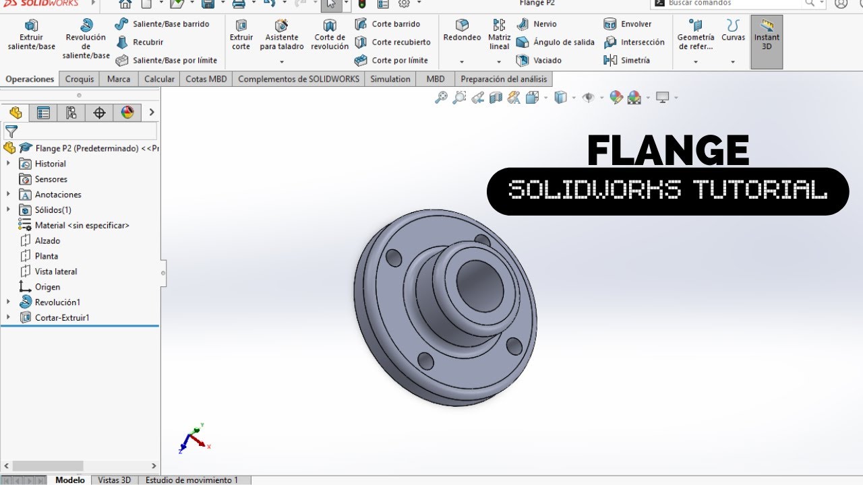Select the Nervio rib tool
The width and height of the screenshot is (863, 485).
click(537, 24)
